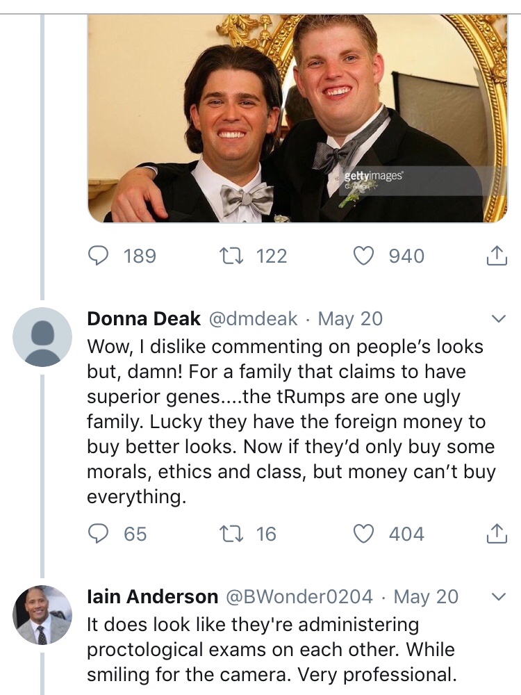Share the photo tweet via share icon
This screenshot has width=521, height=695.
(x=495, y=256)
